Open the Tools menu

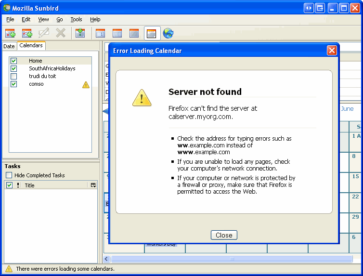coord(76,19)
